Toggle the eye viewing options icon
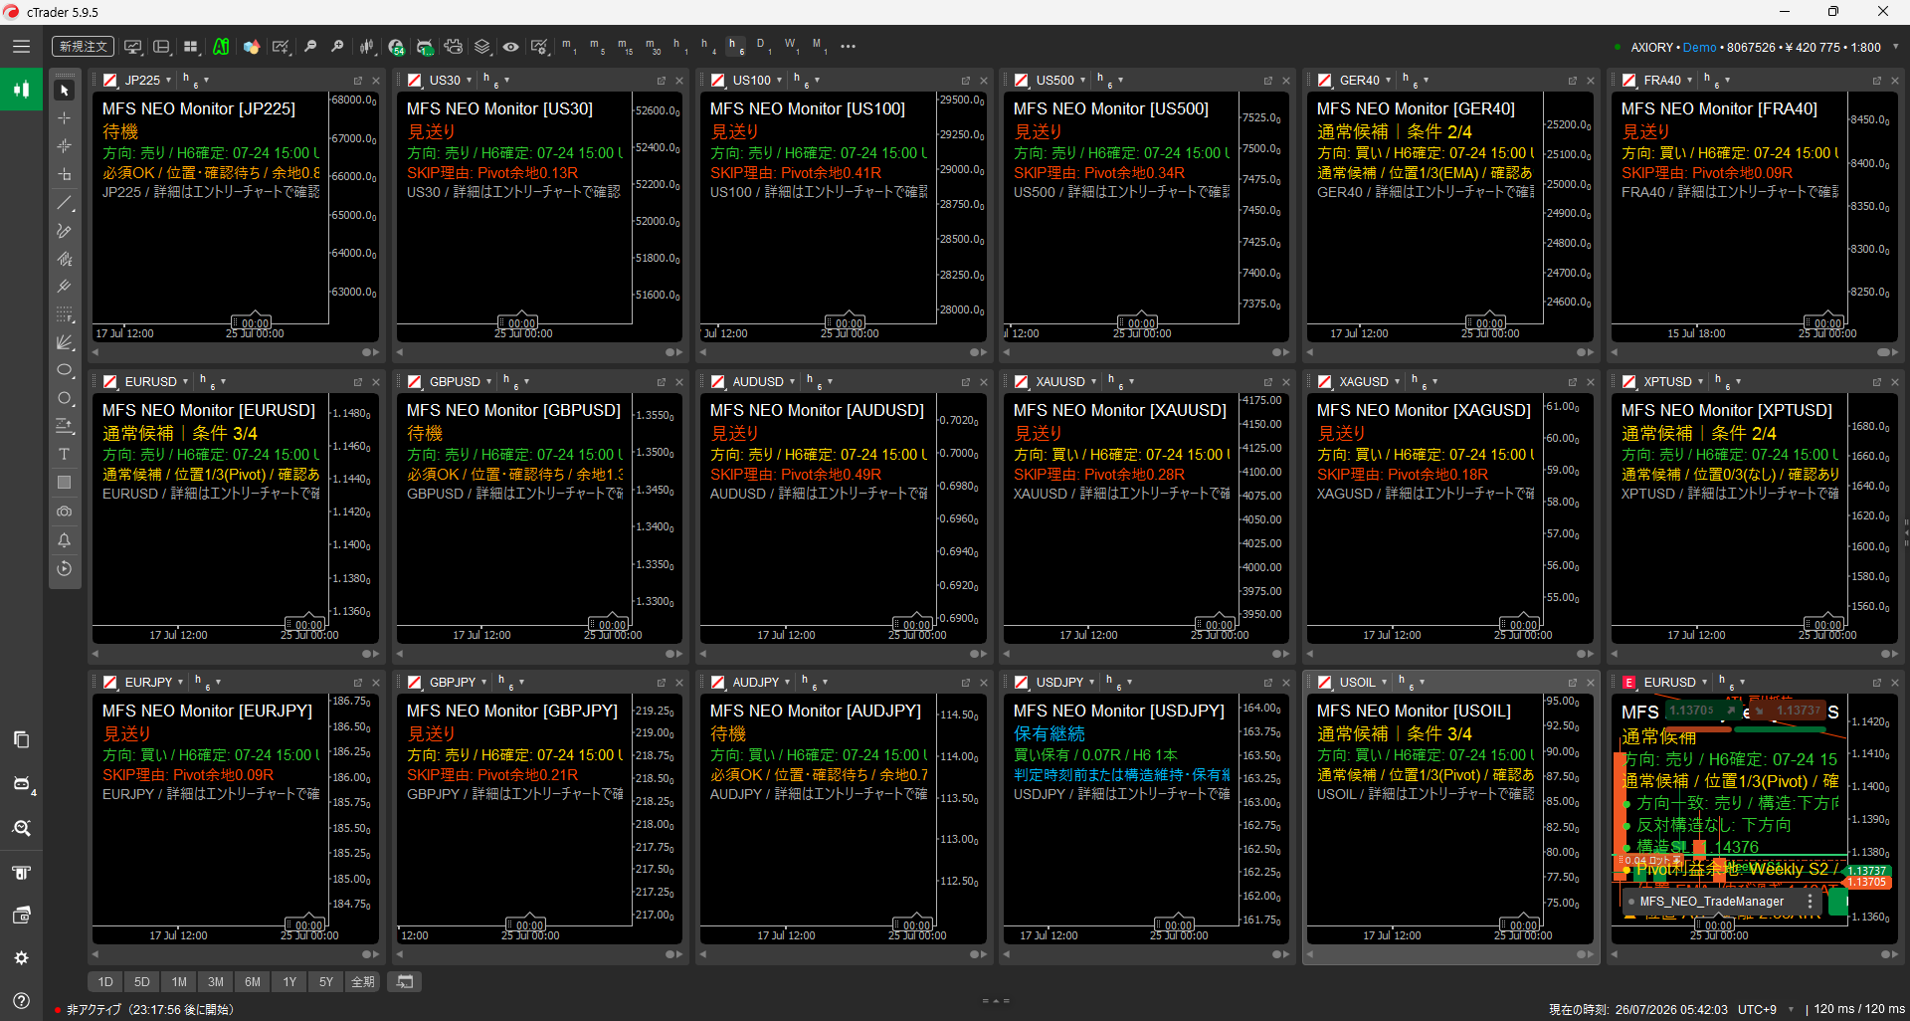This screenshot has width=1910, height=1021. [x=510, y=47]
